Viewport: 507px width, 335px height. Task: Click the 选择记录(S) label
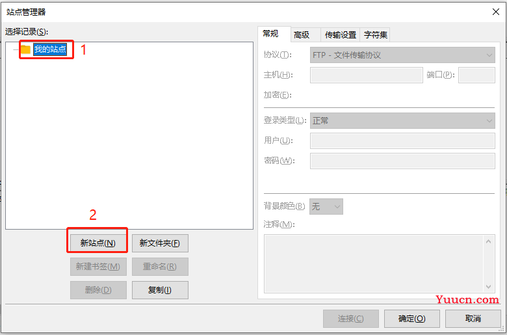point(27,32)
